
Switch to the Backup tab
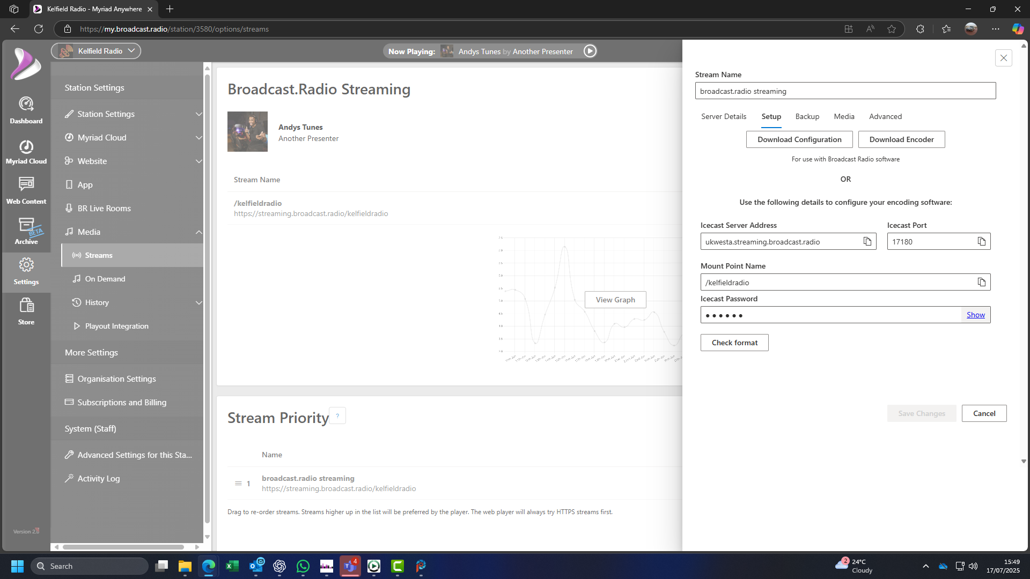(807, 116)
